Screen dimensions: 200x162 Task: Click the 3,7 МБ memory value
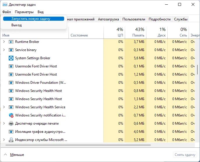coord(139,42)
